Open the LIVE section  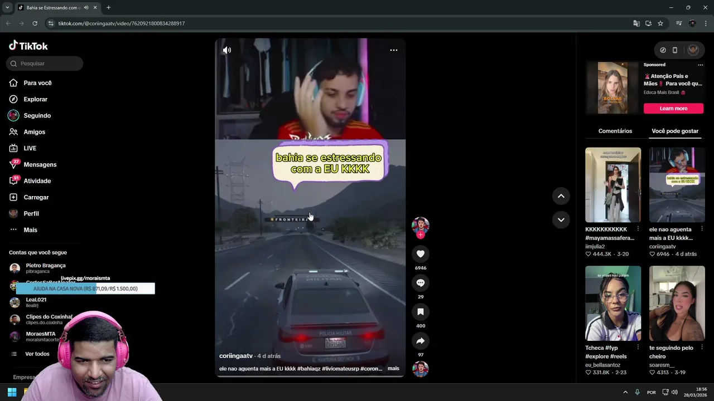point(30,148)
